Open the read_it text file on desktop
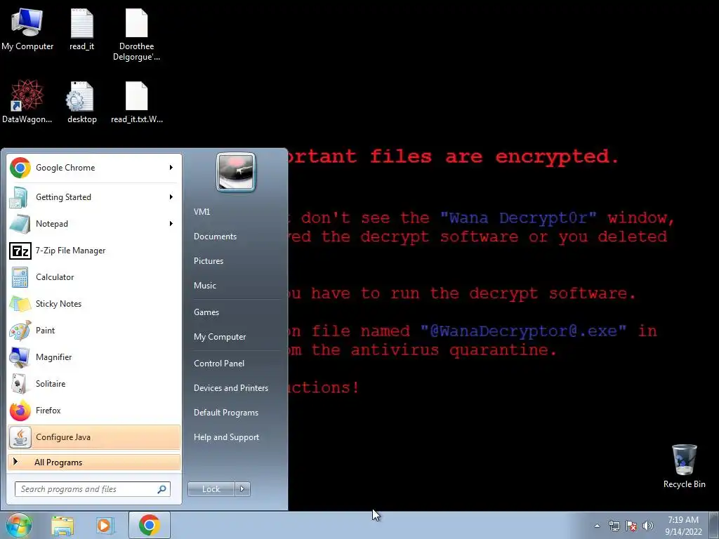The width and height of the screenshot is (719, 539). [x=81, y=28]
